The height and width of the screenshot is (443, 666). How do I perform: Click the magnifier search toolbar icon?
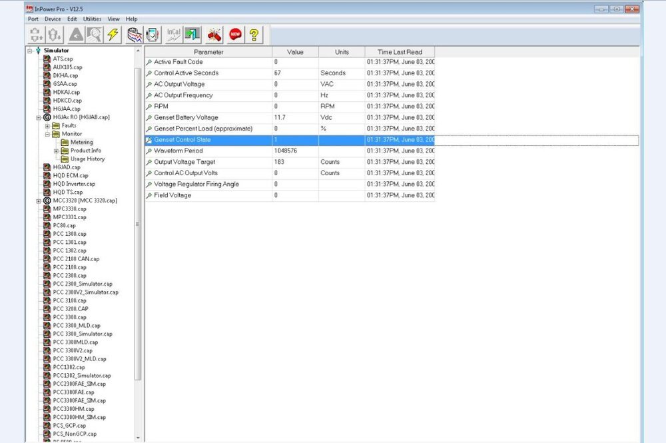pyautogui.click(x=94, y=35)
